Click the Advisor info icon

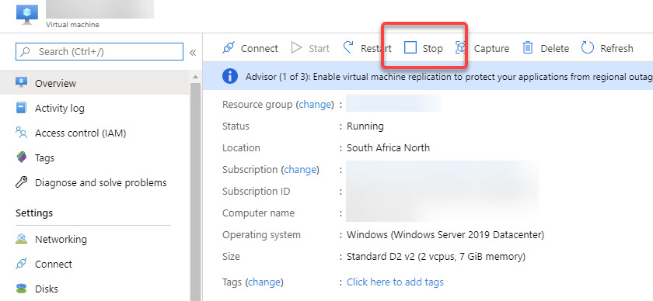pyautogui.click(x=230, y=77)
